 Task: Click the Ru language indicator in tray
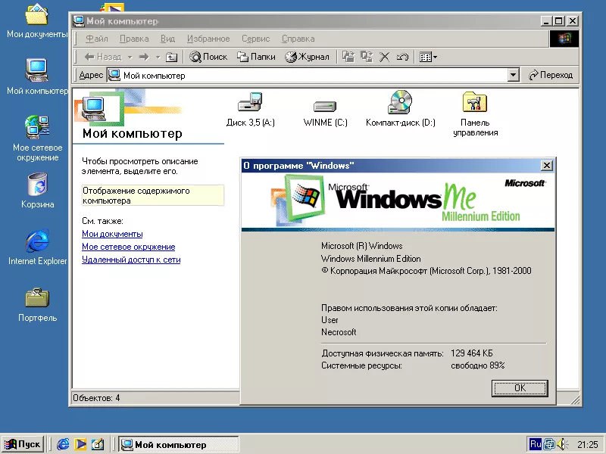pos(536,444)
